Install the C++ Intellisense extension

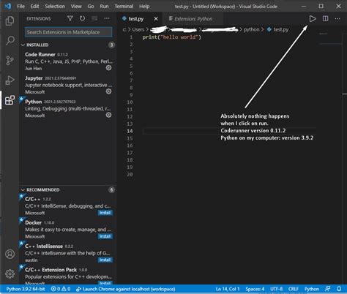pos(105,260)
